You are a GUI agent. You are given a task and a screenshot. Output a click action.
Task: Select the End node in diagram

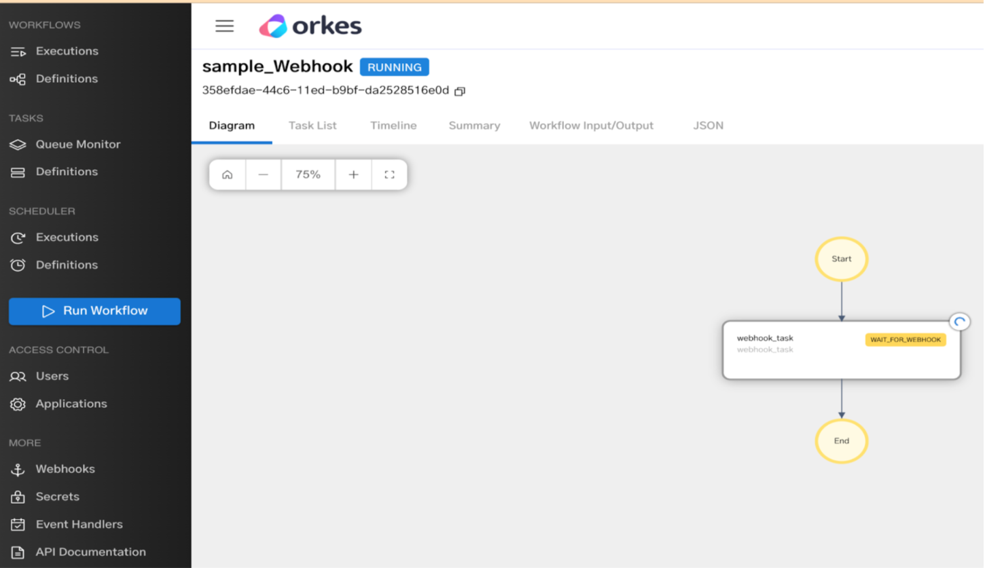(x=842, y=441)
